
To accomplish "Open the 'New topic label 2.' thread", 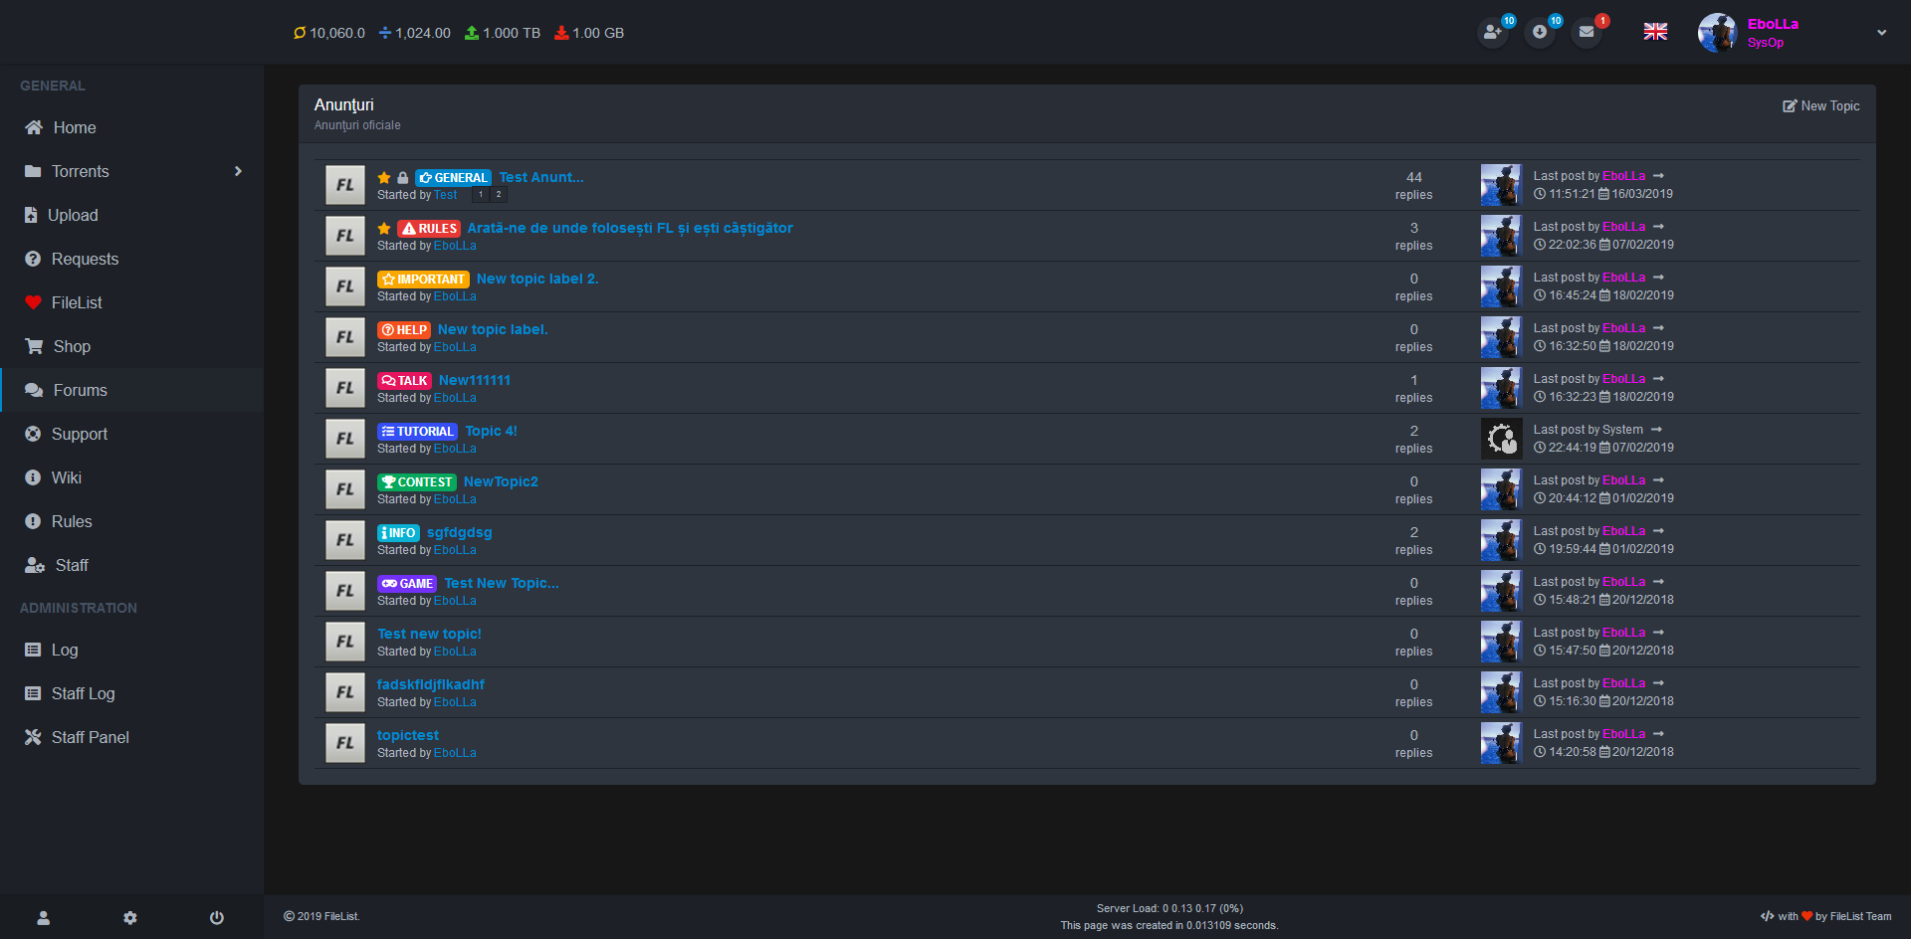I will pos(537,279).
